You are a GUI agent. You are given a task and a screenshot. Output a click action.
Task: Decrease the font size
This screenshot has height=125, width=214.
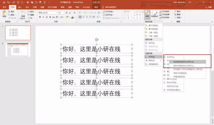70,13
